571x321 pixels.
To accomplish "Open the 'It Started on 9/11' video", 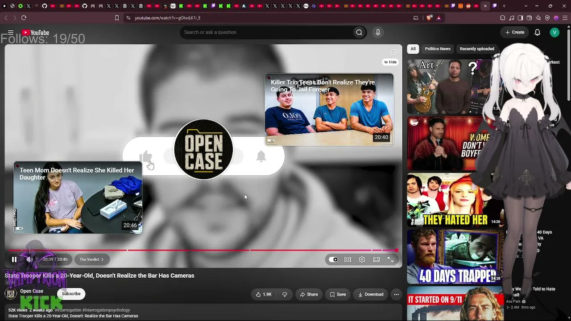I will (x=454, y=304).
